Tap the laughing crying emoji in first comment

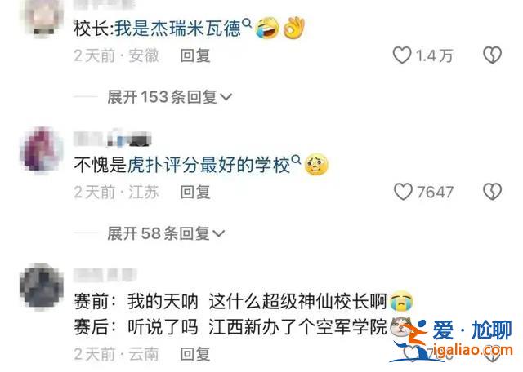(x=267, y=28)
